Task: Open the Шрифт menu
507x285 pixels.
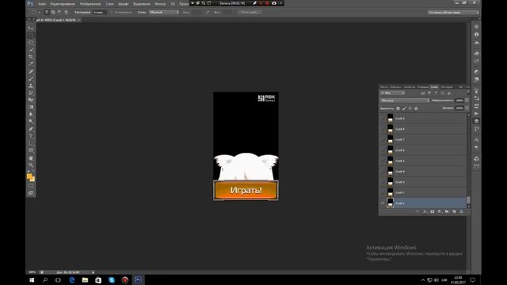Action: point(124,4)
